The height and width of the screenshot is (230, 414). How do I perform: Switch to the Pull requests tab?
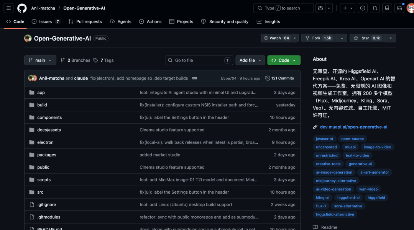[85, 21]
